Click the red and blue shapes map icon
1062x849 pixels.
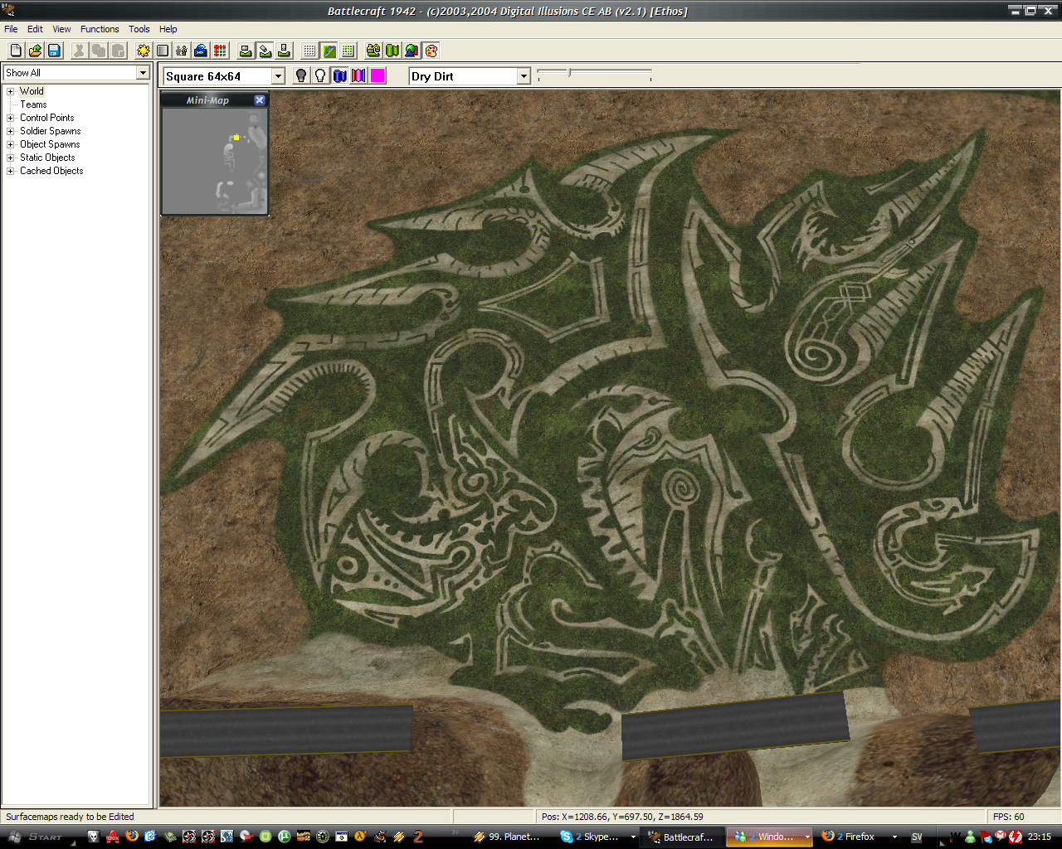(412, 51)
